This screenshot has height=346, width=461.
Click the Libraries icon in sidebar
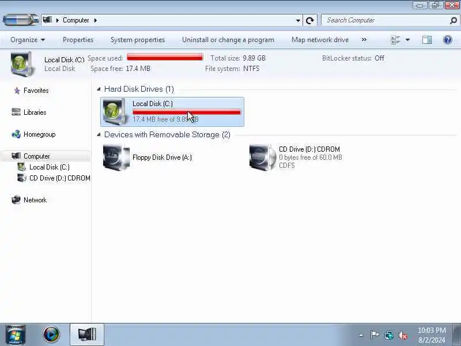[x=16, y=112]
